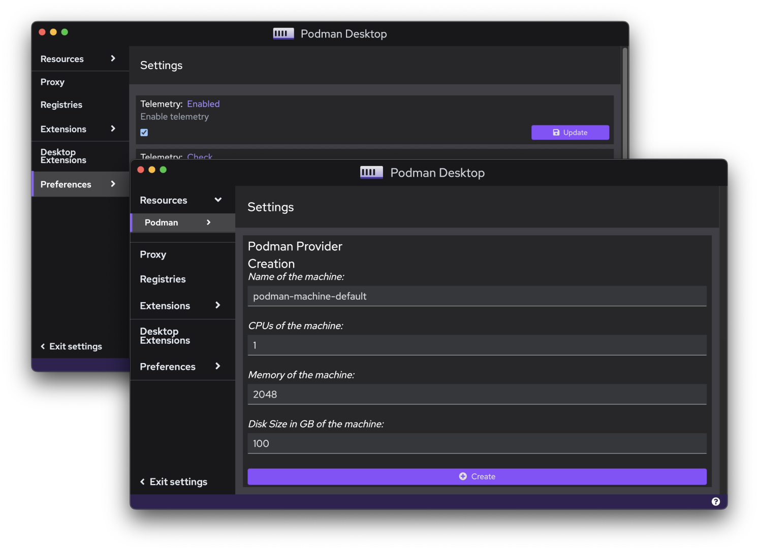Viewport: 759px width, 551px height.
Task: Minimize the front Podman Desktop window
Action: 152,170
